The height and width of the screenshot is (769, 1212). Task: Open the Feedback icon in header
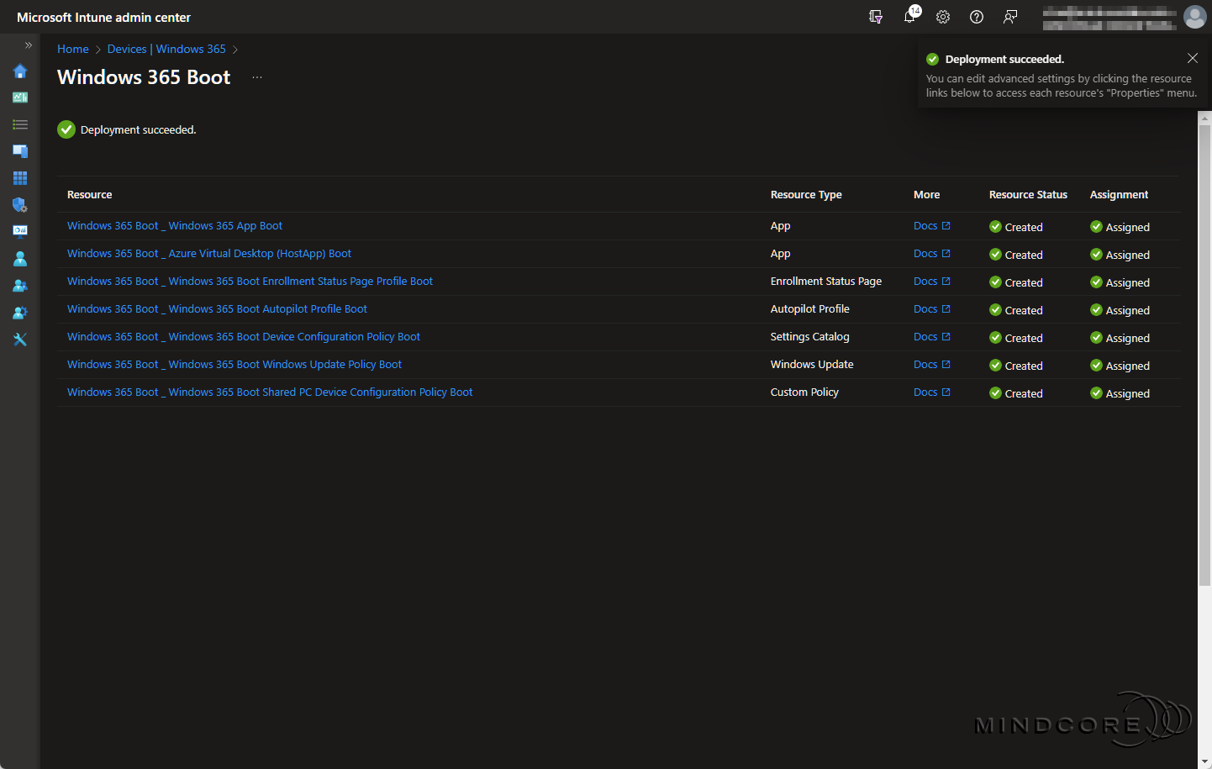[1010, 17]
